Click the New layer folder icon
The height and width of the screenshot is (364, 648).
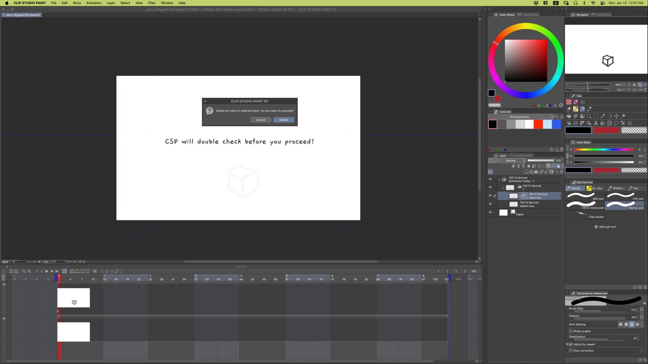point(536,172)
